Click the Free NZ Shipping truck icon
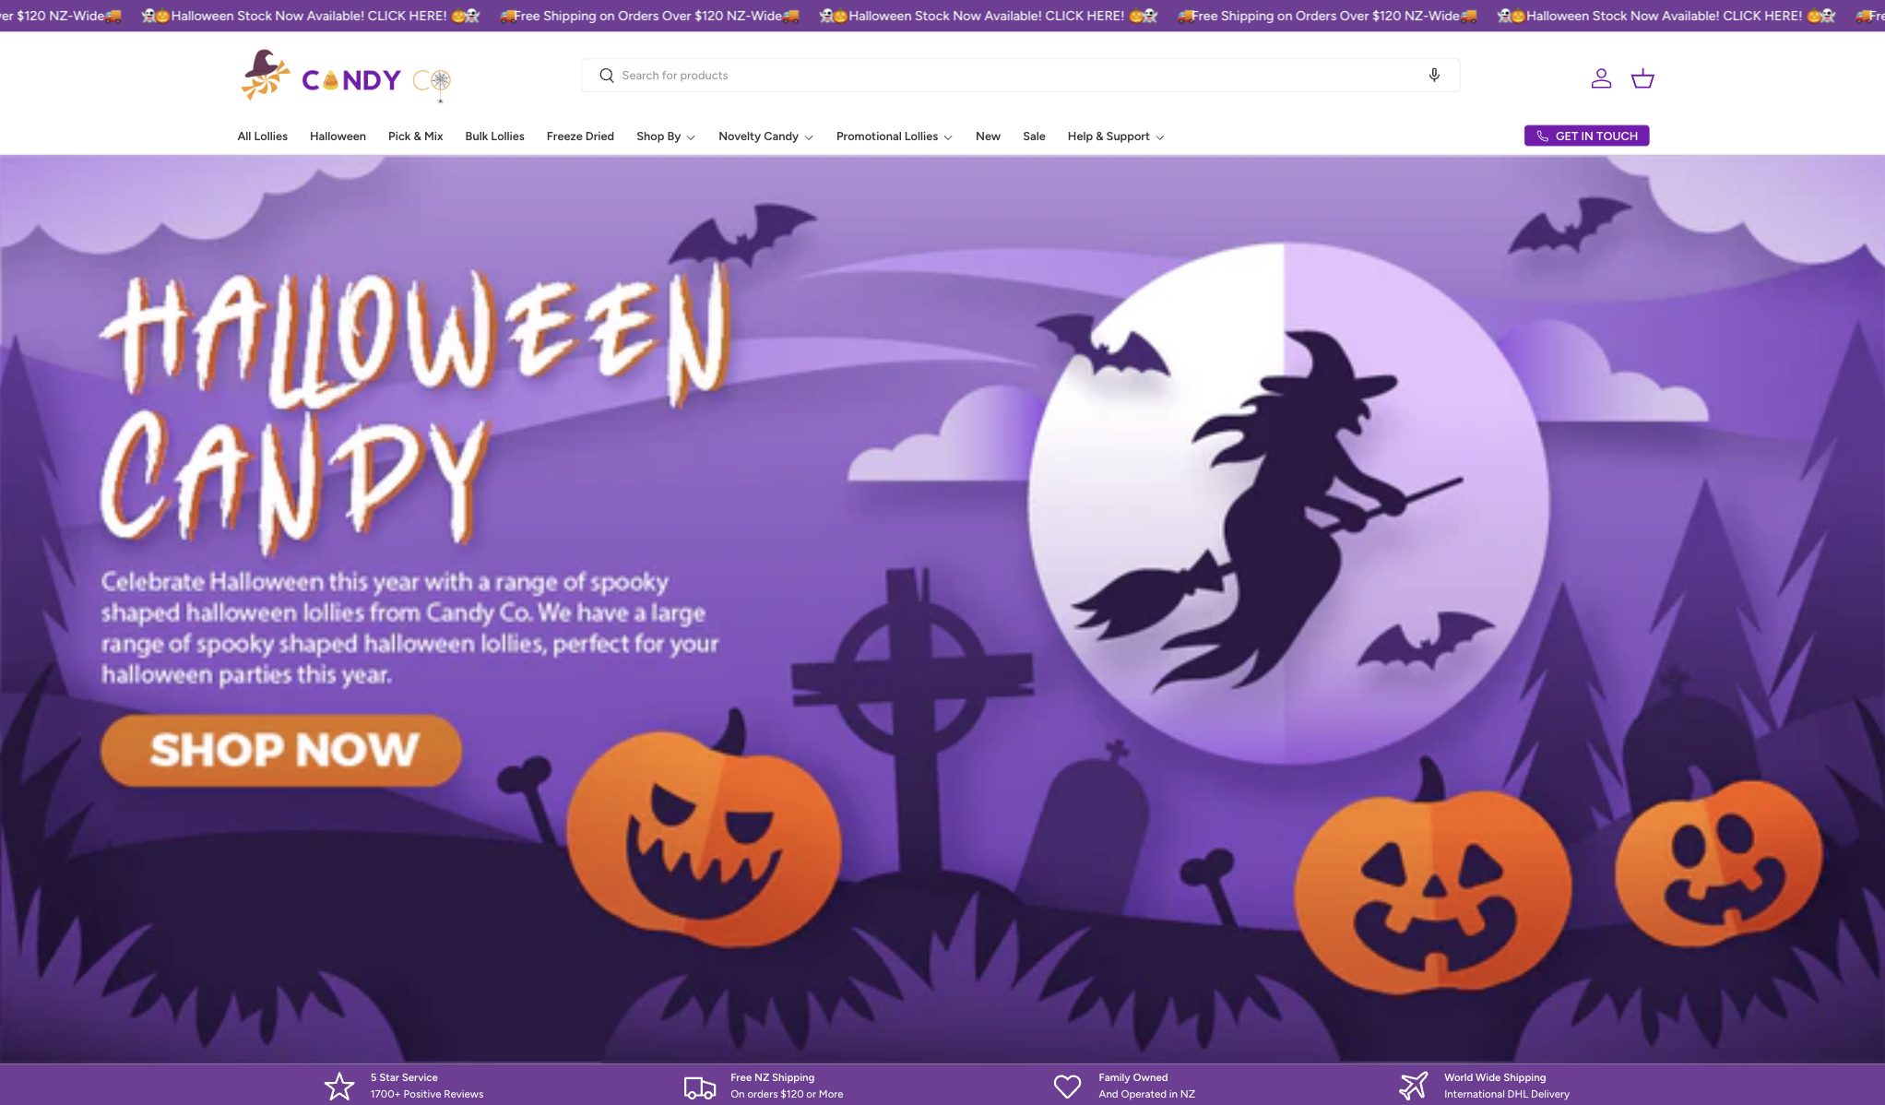The width and height of the screenshot is (1885, 1105). point(699,1087)
